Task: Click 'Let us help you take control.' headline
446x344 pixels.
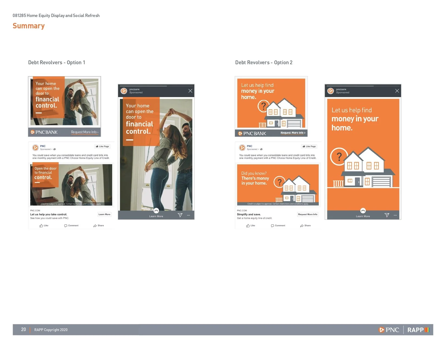Action: click(49, 214)
